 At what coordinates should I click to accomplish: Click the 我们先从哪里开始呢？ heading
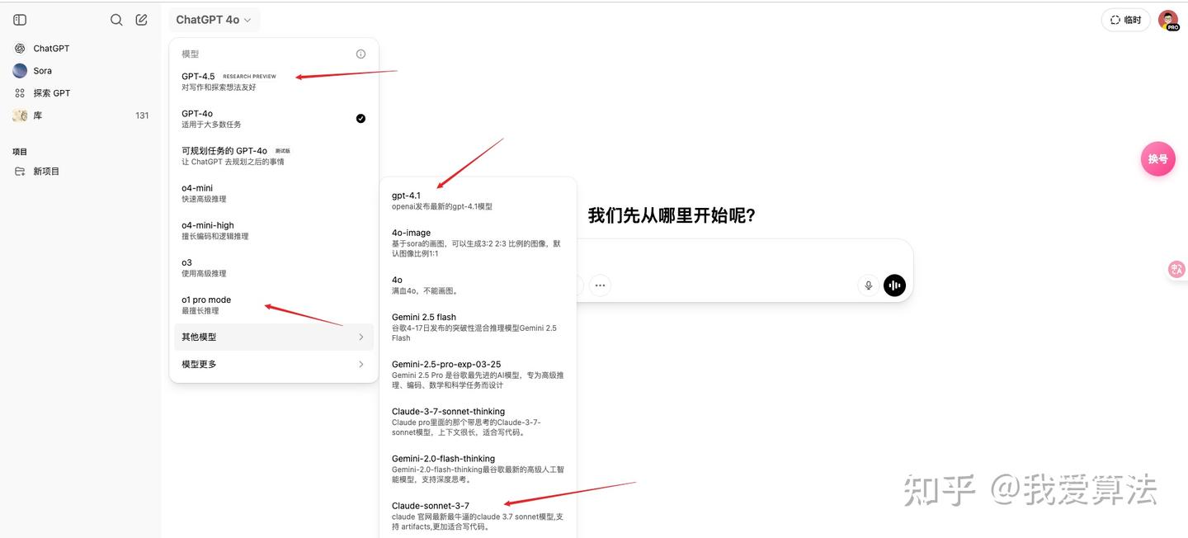pyautogui.click(x=672, y=216)
